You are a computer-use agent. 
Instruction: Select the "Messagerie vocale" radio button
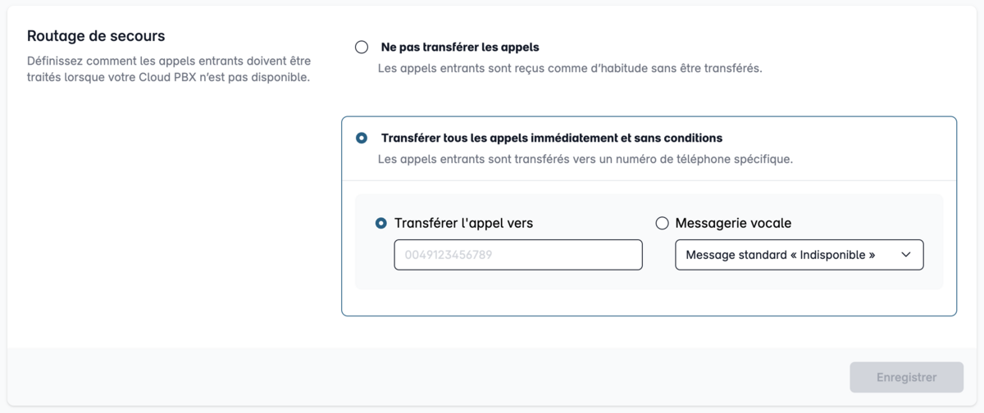pyautogui.click(x=662, y=223)
